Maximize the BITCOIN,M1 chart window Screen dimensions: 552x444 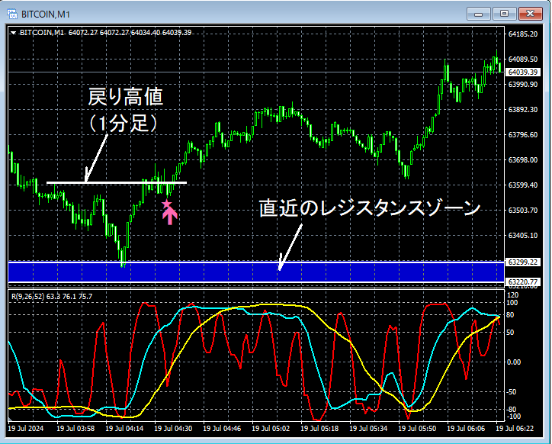click(504, 14)
